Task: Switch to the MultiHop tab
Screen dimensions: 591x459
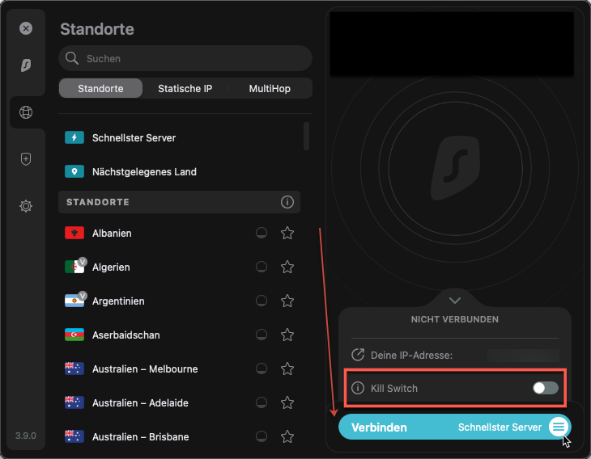Action: click(x=270, y=88)
